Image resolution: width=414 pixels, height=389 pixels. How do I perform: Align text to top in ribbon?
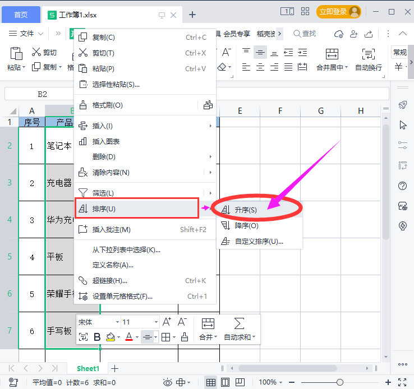[x=246, y=52]
